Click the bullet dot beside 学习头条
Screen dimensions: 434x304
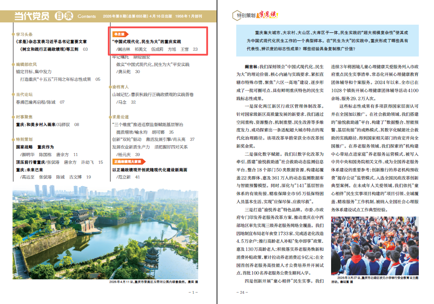click(13, 34)
